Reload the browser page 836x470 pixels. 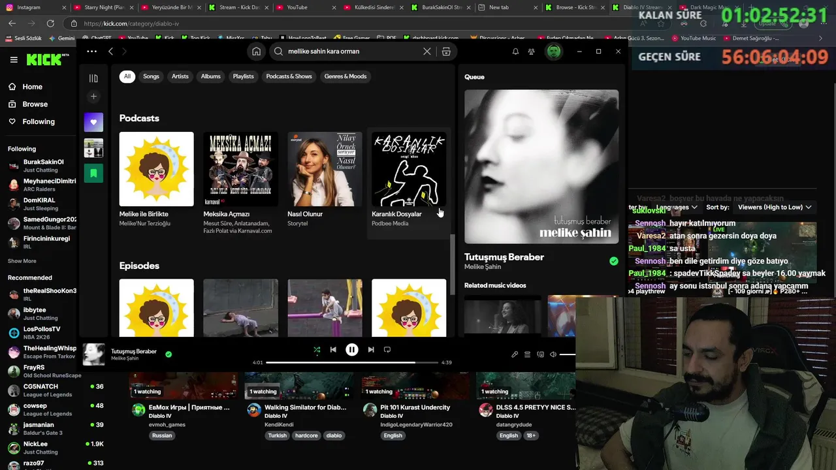(50, 23)
